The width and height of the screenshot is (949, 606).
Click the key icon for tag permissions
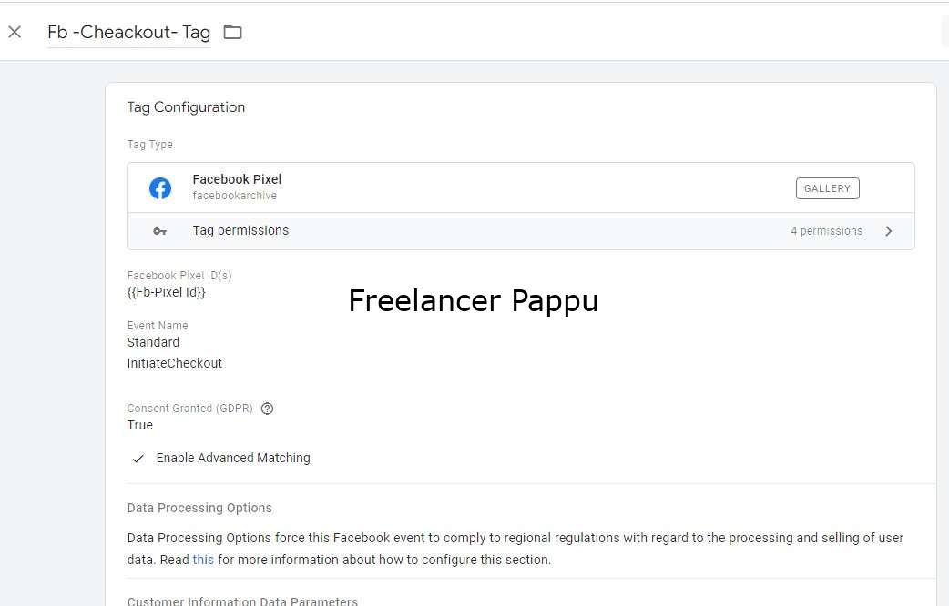tap(159, 231)
